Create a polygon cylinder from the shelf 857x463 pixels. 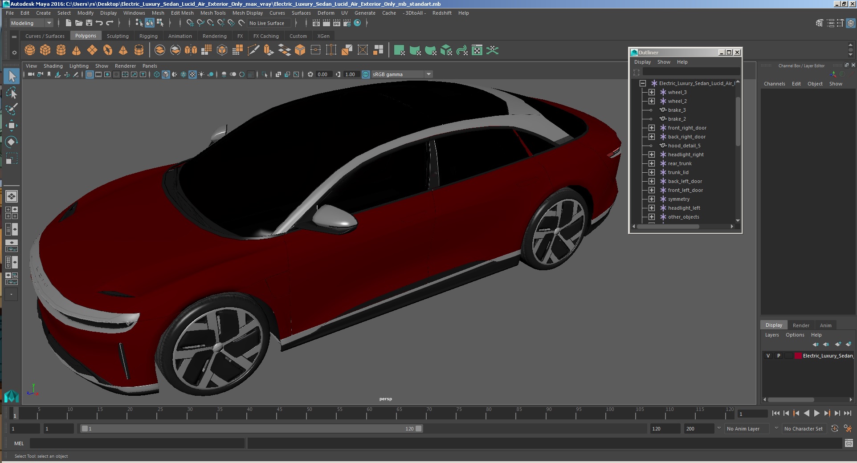[x=61, y=50]
